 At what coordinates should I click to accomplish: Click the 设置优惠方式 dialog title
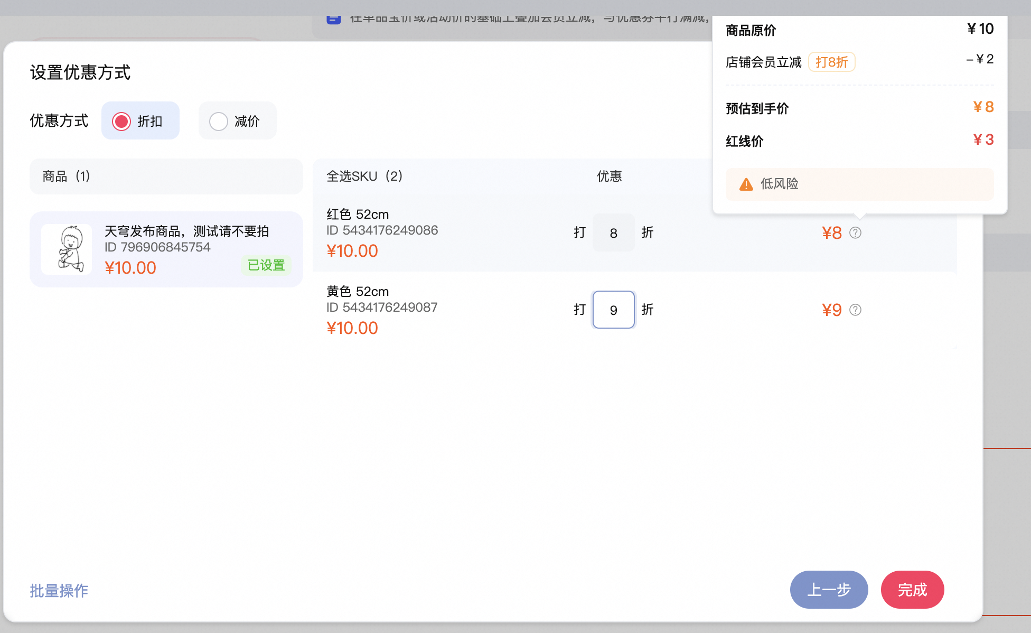tap(80, 72)
